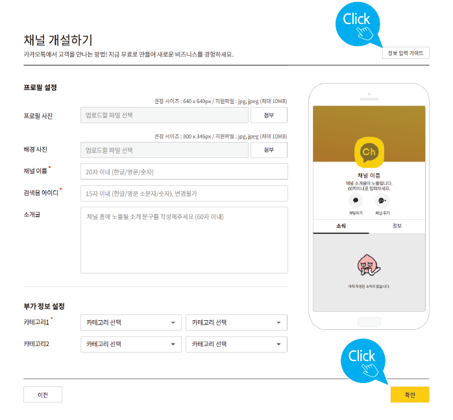Click the 채널 추가 add channel icon
453x420 pixels.
point(382,200)
